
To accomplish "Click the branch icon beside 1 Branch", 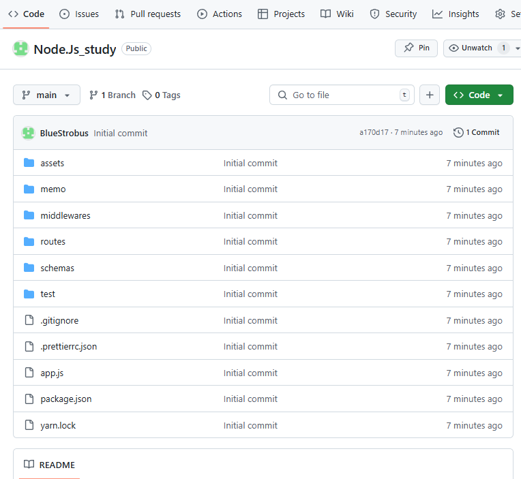I will click(93, 95).
